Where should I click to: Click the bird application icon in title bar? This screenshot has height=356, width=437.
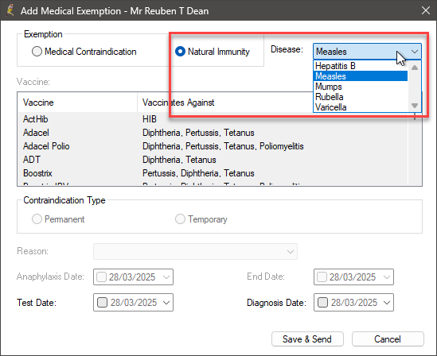click(10, 10)
